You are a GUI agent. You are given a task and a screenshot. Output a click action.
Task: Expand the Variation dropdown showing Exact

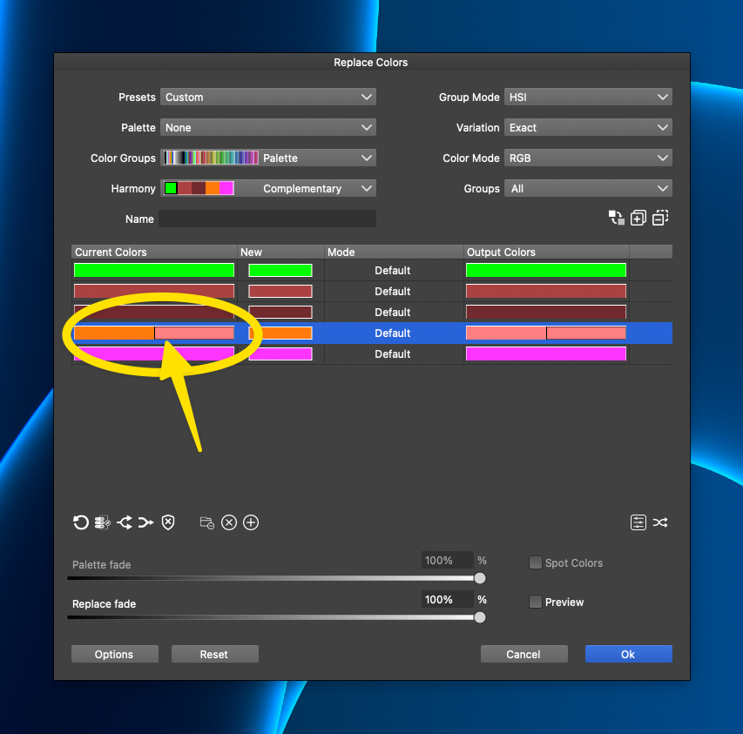coord(589,128)
